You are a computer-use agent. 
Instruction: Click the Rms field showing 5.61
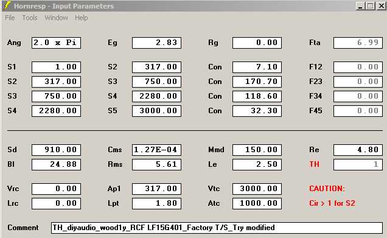[x=157, y=164]
